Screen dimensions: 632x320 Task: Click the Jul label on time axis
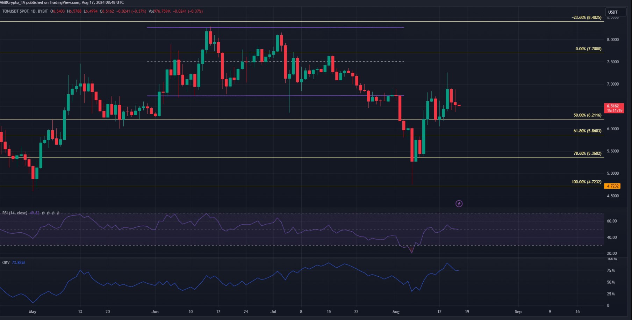click(273, 311)
